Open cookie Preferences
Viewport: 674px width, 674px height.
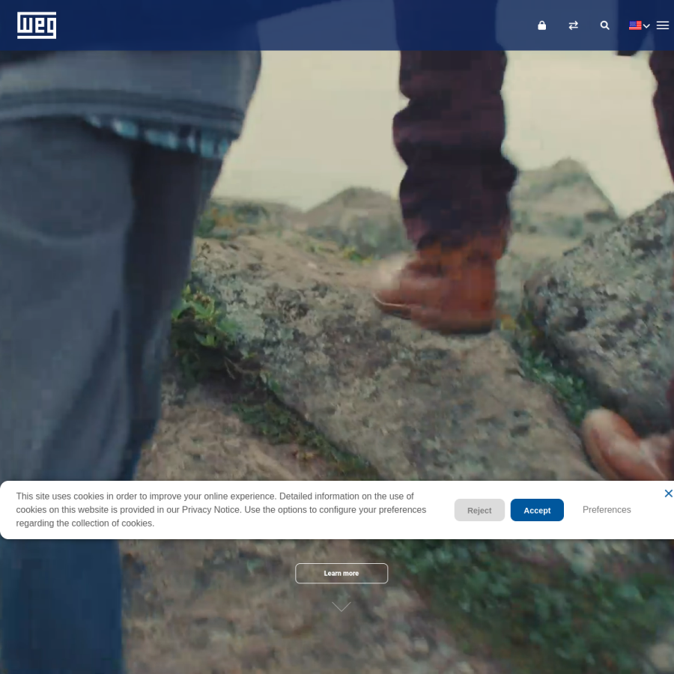tap(607, 509)
